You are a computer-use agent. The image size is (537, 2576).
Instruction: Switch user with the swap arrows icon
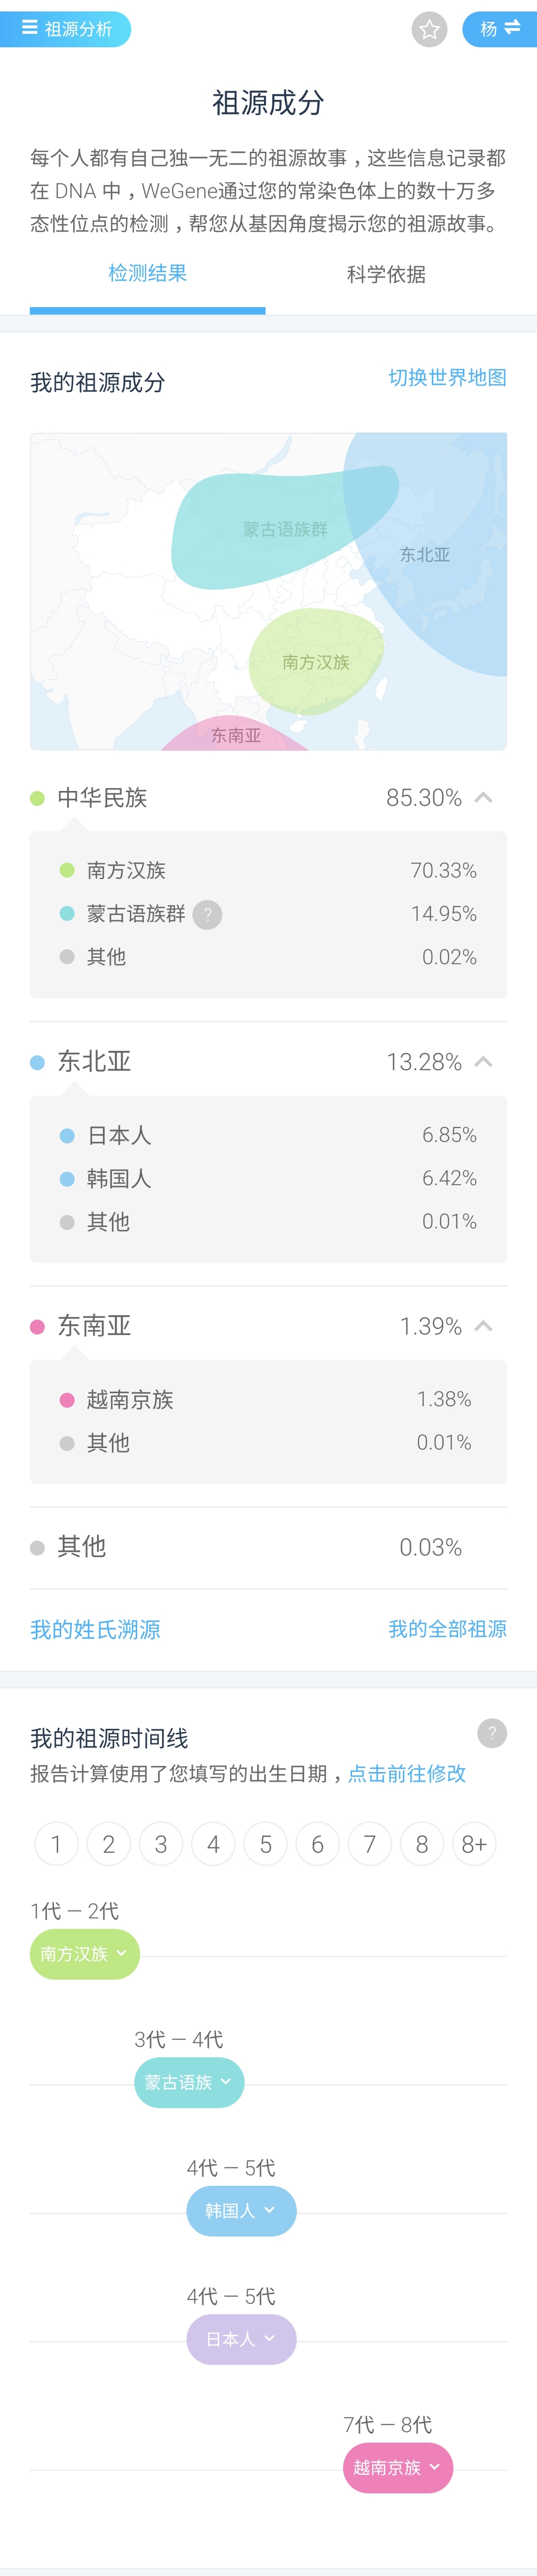(x=512, y=28)
